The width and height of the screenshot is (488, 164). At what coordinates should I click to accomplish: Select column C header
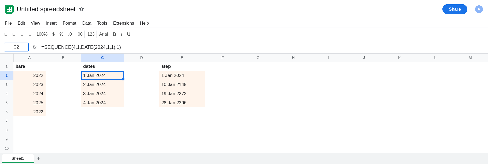pos(102,58)
